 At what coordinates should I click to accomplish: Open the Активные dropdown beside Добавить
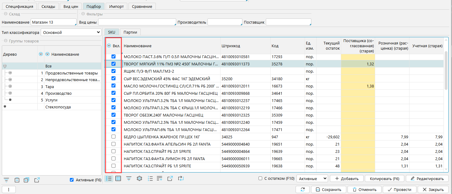[312, 179]
